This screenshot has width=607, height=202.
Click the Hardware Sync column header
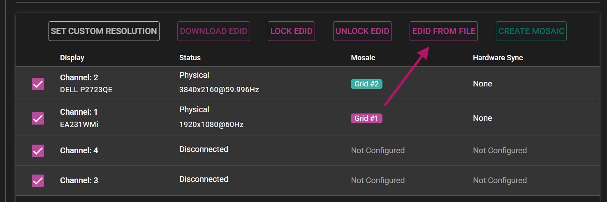click(x=498, y=58)
